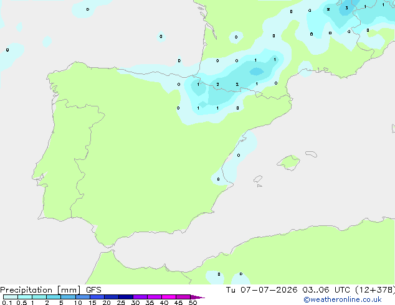Click the 25–30 mm navy legend swatch
This screenshot has height=305, width=395.
(126, 297)
